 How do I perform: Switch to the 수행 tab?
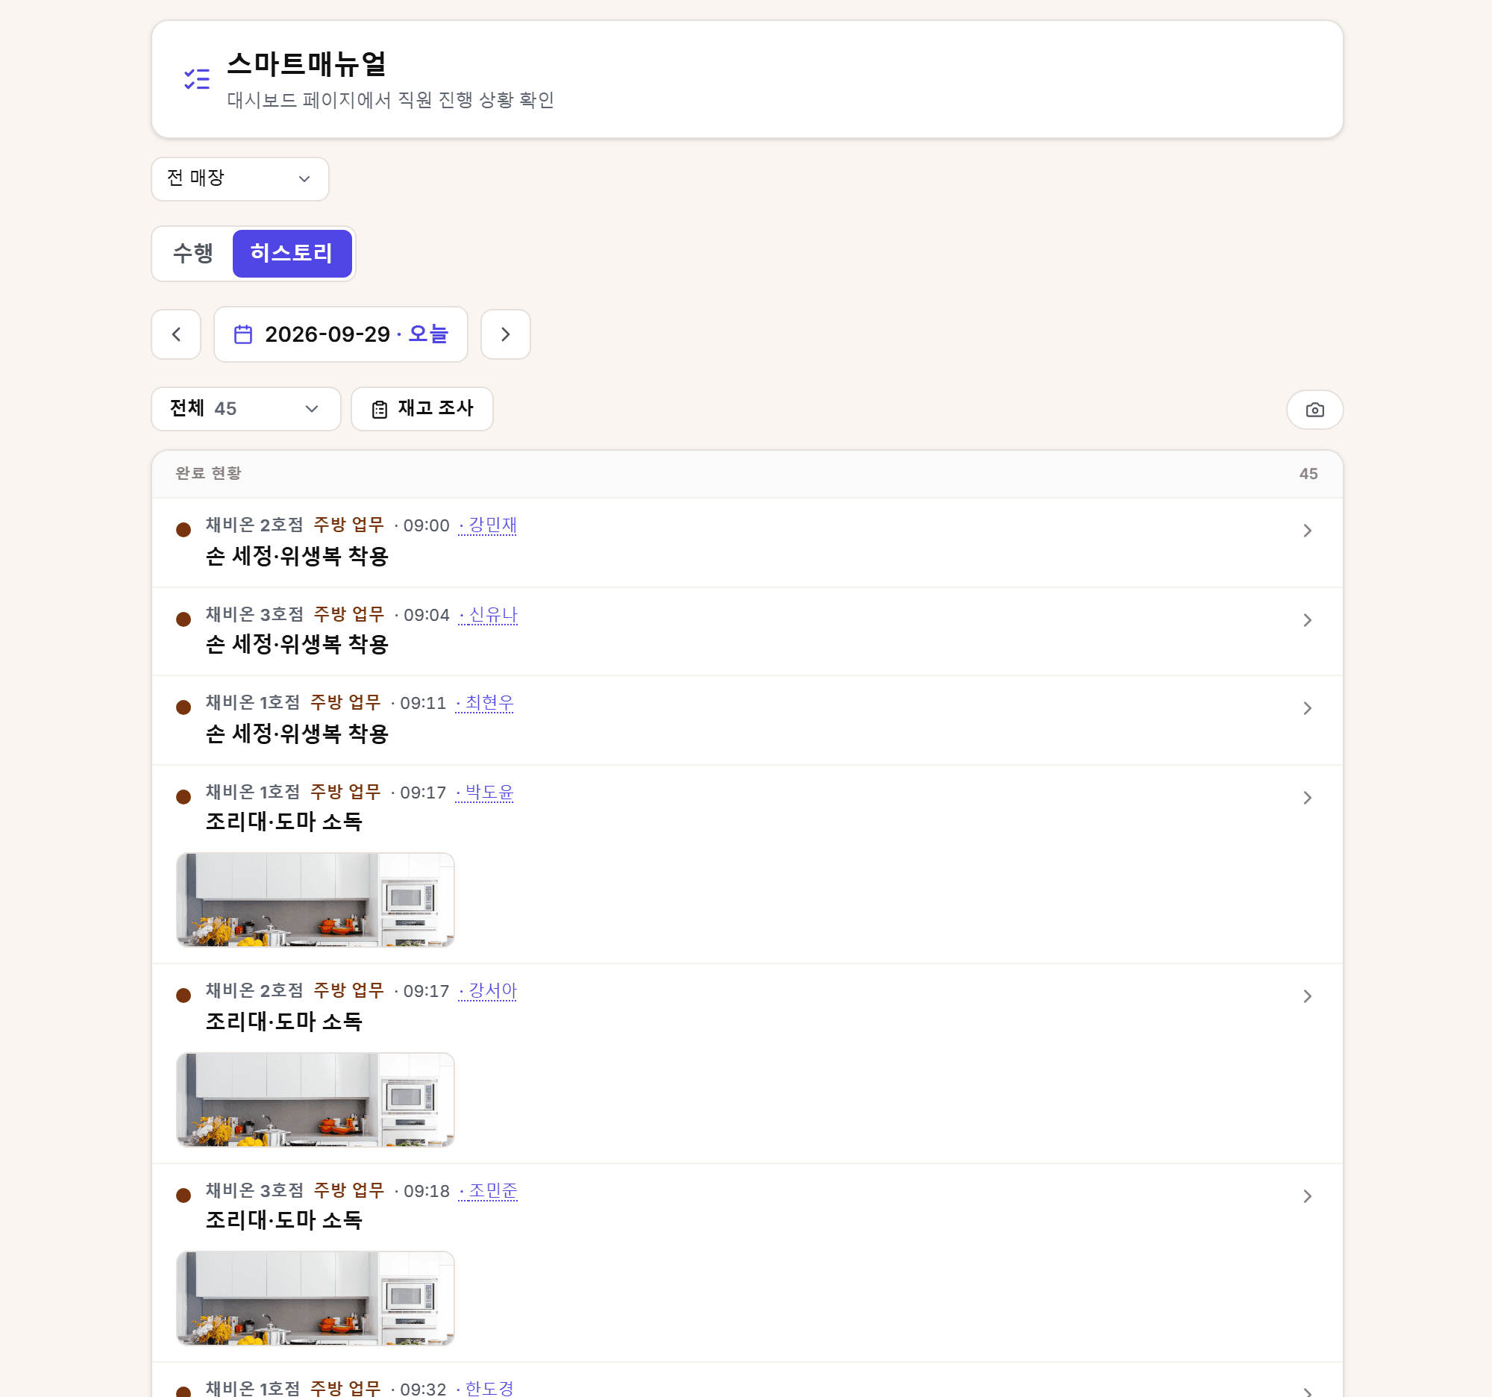point(193,254)
